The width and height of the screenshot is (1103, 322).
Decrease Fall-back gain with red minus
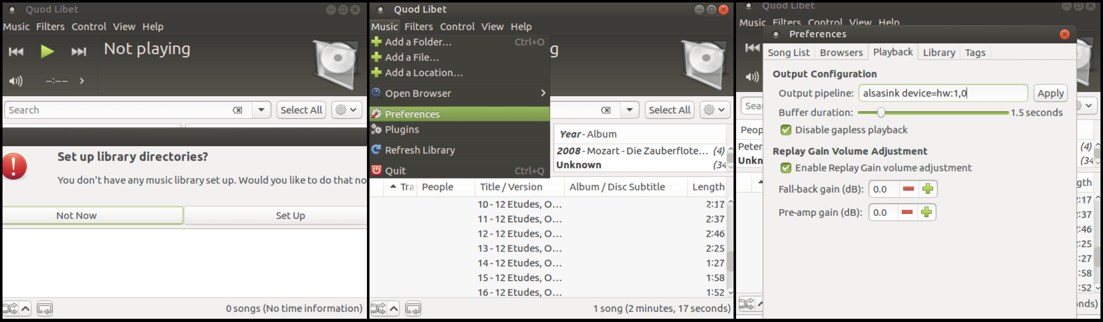coord(908,189)
